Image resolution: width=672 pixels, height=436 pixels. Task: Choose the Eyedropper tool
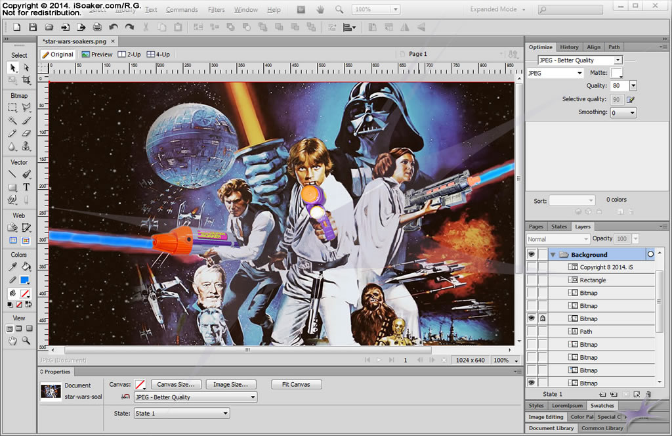(12, 267)
